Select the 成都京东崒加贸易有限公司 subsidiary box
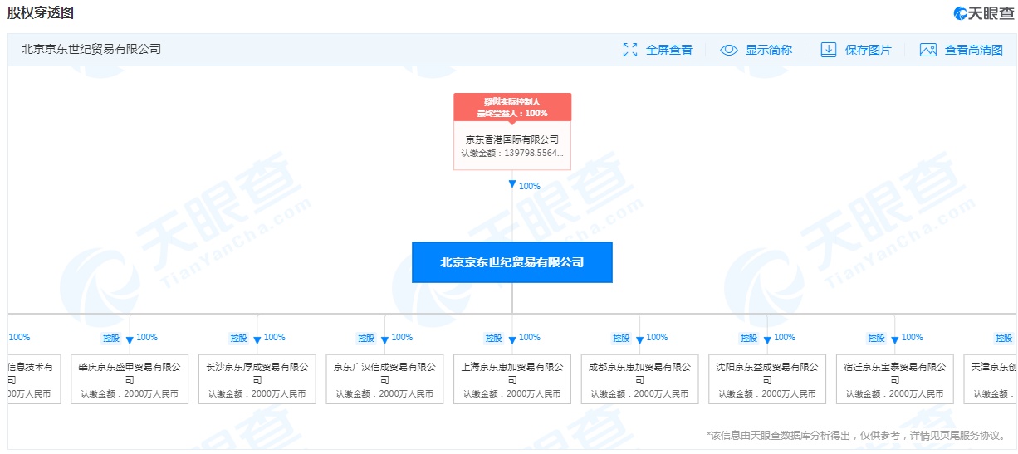1018x454 pixels. point(639,379)
